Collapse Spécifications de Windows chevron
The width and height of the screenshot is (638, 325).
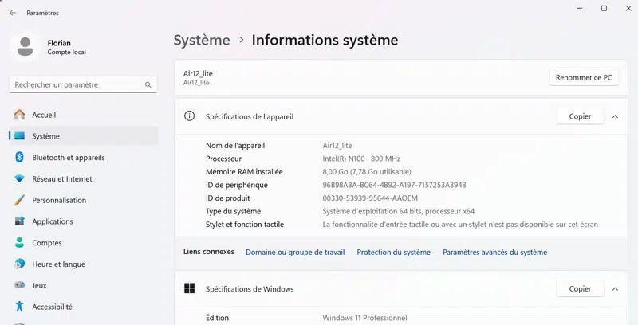click(x=615, y=289)
